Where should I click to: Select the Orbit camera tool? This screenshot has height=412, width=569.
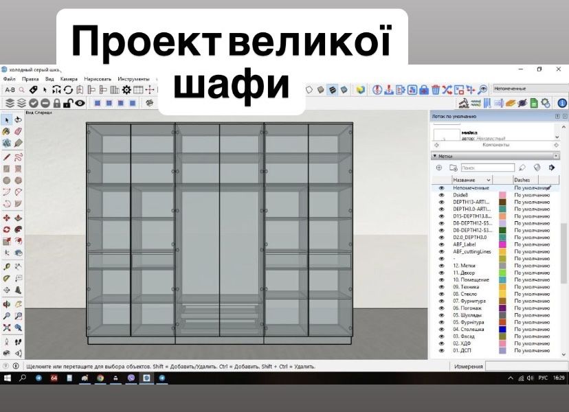[x=7, y=304]
